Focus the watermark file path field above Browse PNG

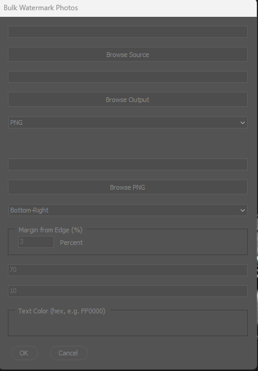click(x=128, y=164)
